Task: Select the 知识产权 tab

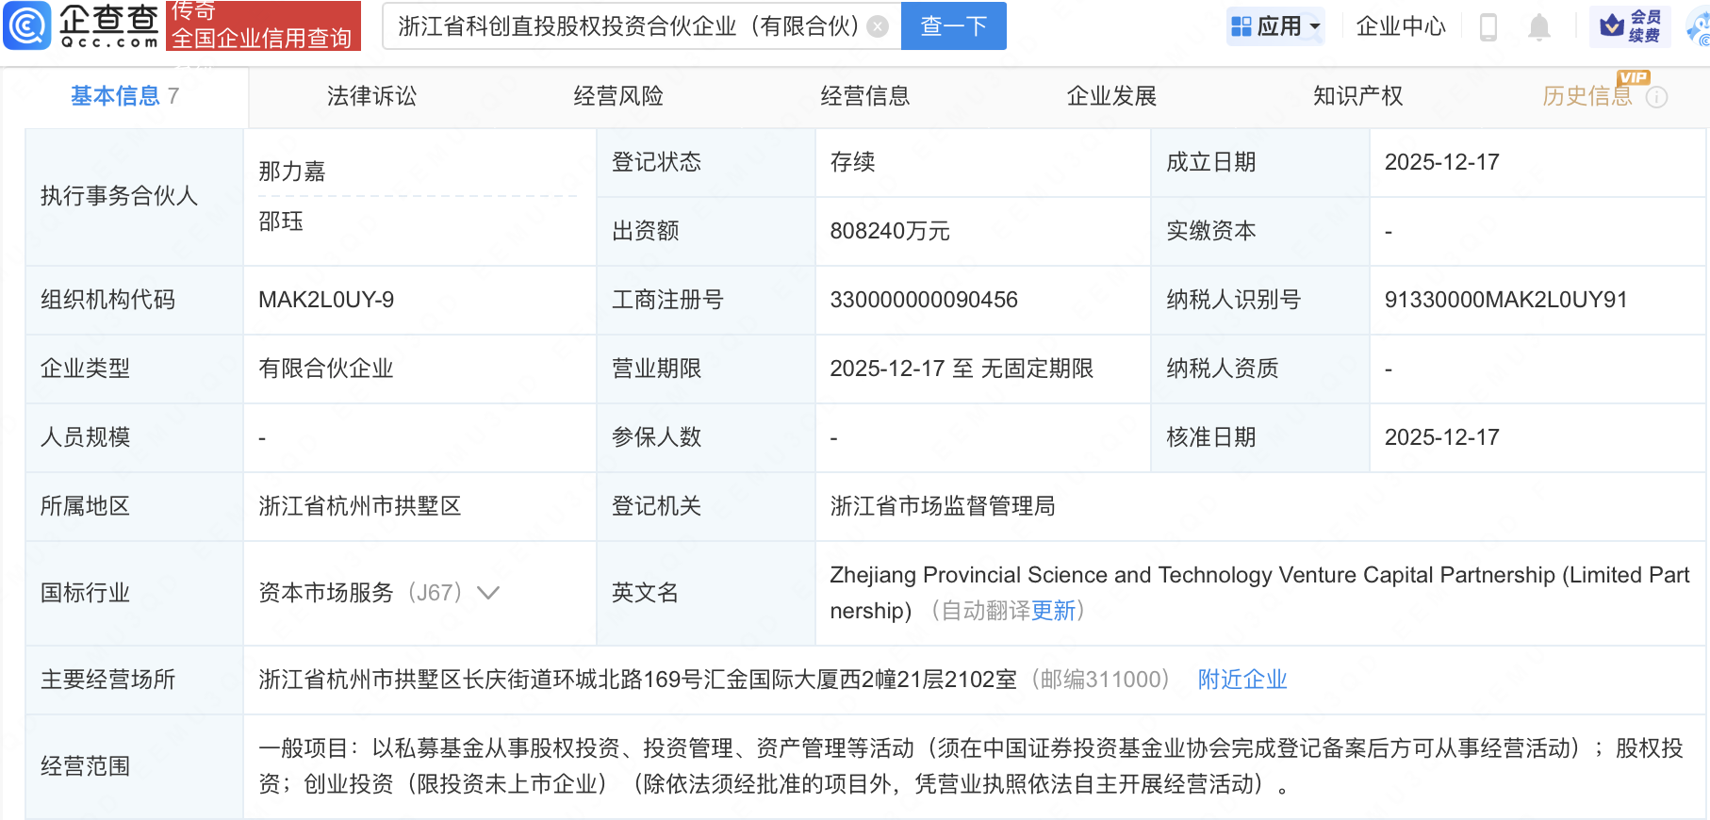Action: 1357,96
